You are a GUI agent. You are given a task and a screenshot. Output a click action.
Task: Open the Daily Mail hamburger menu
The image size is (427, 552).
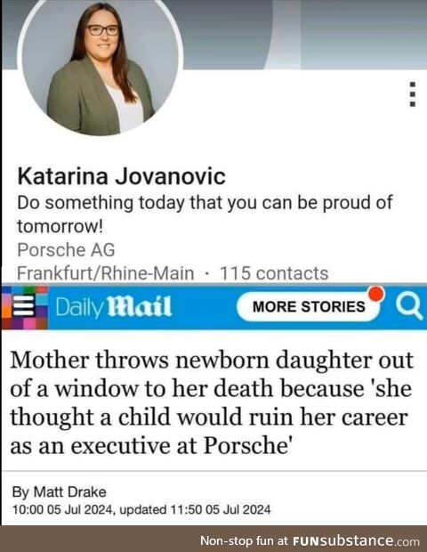click(x=24, y=306)
